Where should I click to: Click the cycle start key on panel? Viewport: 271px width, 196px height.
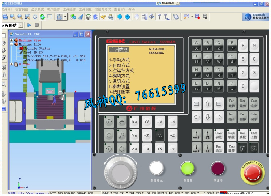click(242, 148)
